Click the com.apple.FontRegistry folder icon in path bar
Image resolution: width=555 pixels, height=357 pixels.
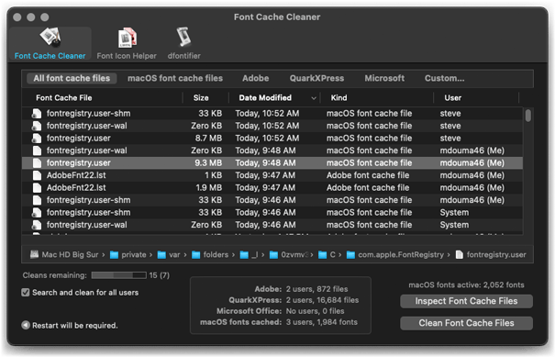pos(350,254)
